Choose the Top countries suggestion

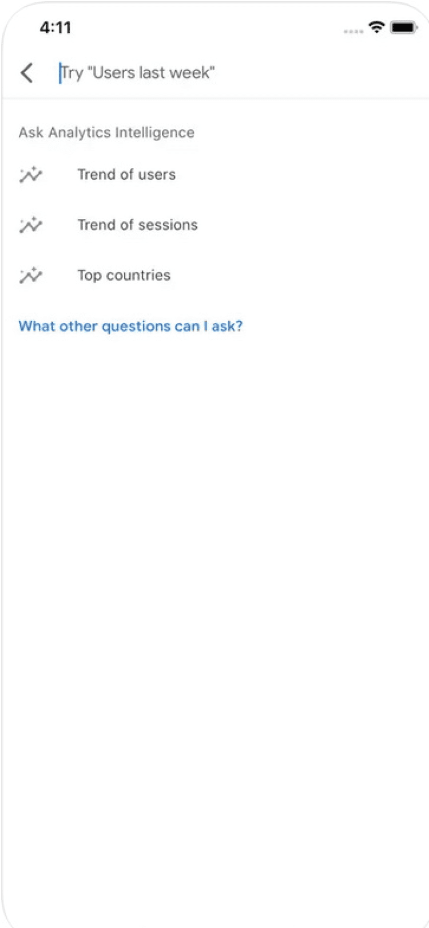(124, 276)
